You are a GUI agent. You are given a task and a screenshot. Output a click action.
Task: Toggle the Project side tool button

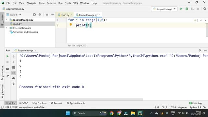[x=2, y=19]
